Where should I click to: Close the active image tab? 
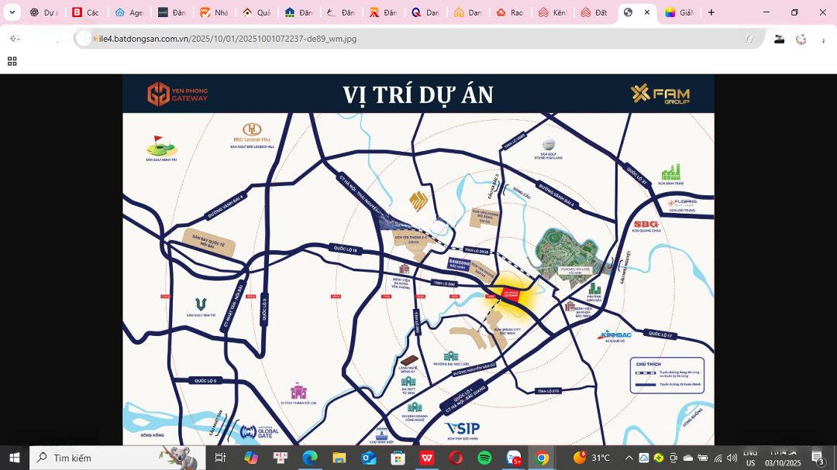pyautogui.click(x=647, y=12)
